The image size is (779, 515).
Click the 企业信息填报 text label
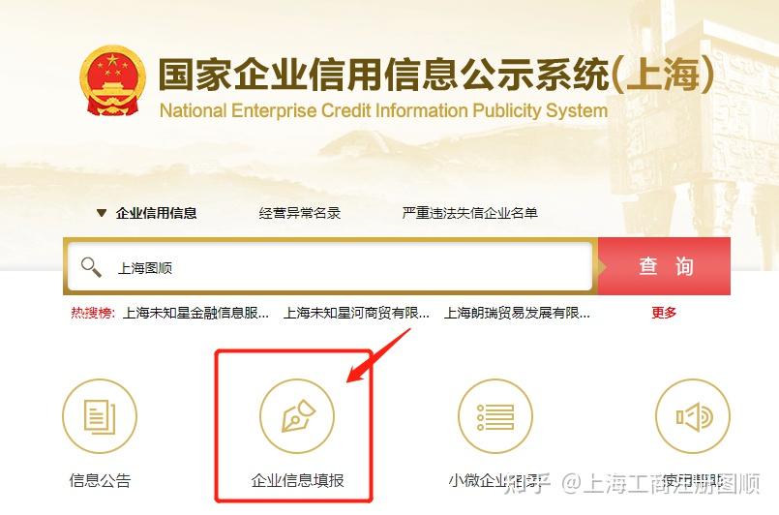(x=297, y=480)
